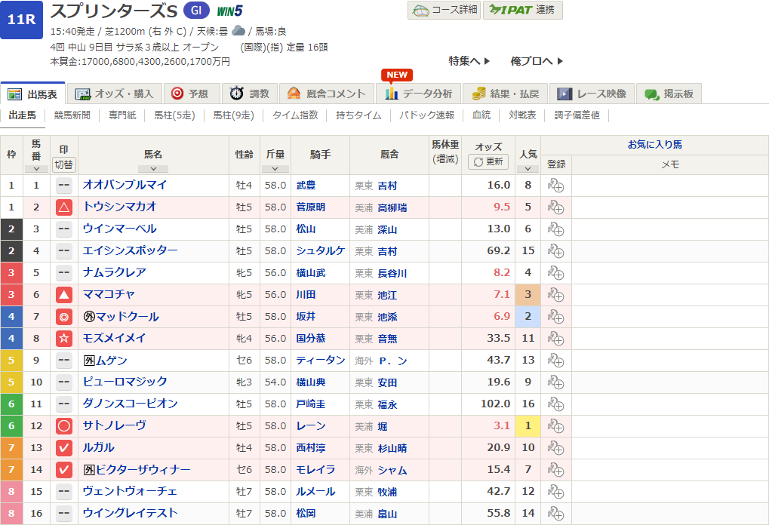Click the double-circle mark for マッドクール
Screen dimensions: 769x525
64,317
